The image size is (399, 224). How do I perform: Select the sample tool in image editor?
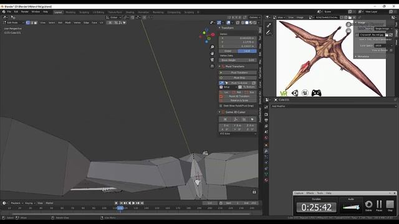pyautogui.click(x=269, y=25)
